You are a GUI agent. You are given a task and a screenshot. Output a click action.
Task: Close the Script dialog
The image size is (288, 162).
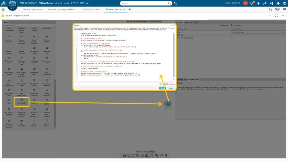pos(175,25)
